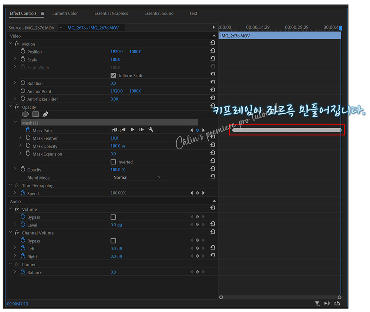Open the Blend Mode Normal dropdown
The height and width of the screenshot is (312, 370).
137,177
